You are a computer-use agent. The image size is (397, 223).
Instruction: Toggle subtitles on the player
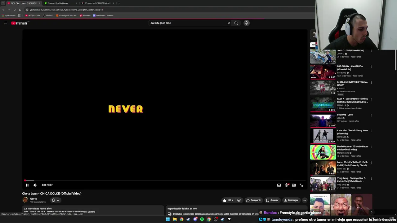point(279,185)
